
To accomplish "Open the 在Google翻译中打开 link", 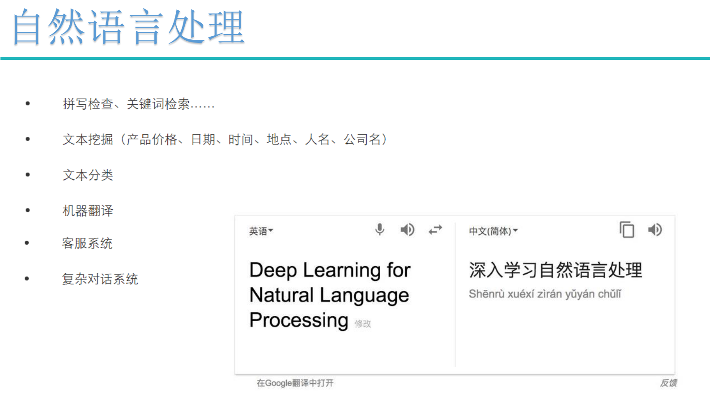I will (x=295, y=383).
